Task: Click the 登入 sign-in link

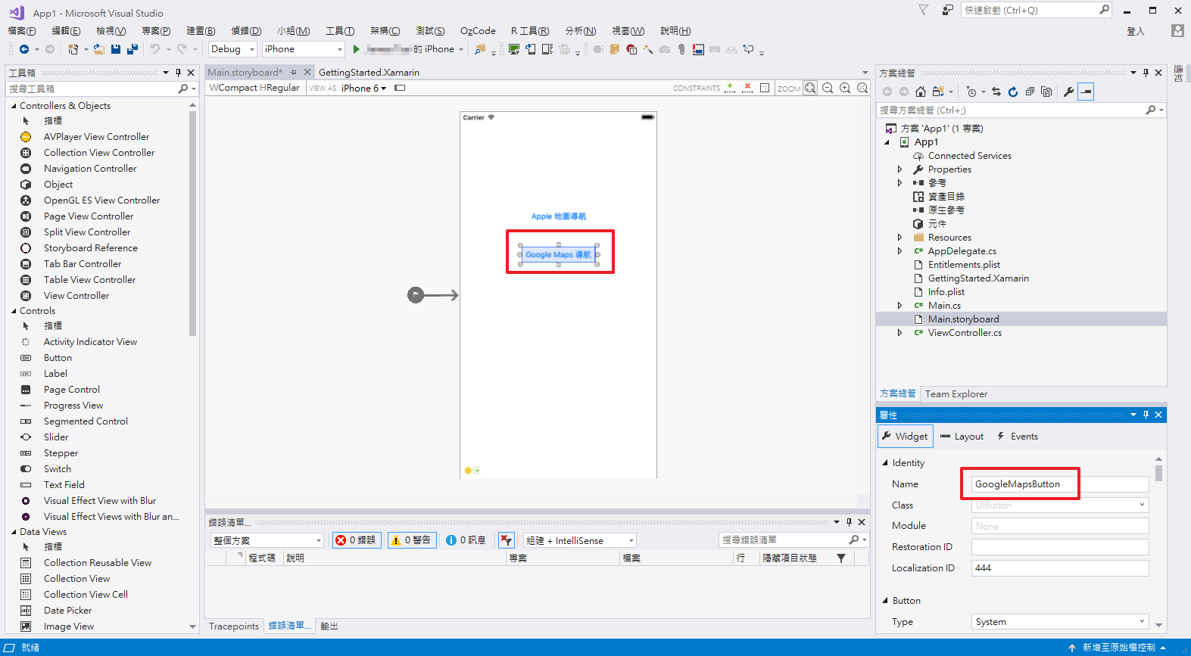Action: tap(1136, 32)
